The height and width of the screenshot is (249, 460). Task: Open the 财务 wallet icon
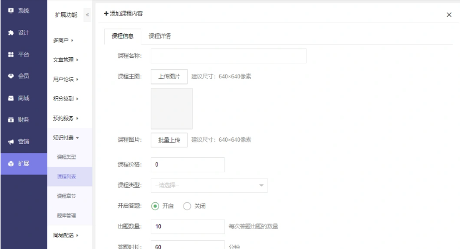pos(11,119)
